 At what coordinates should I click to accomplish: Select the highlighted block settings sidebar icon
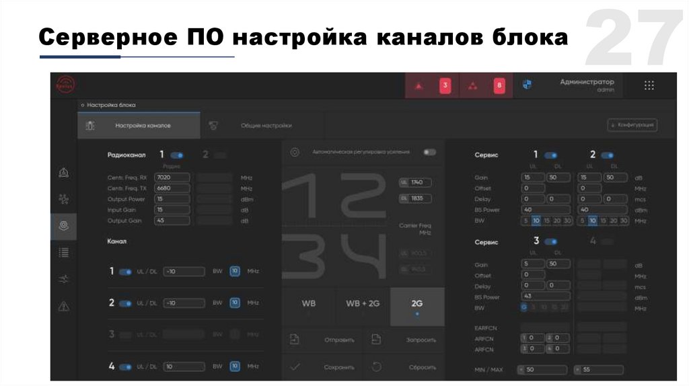(64, 226)
